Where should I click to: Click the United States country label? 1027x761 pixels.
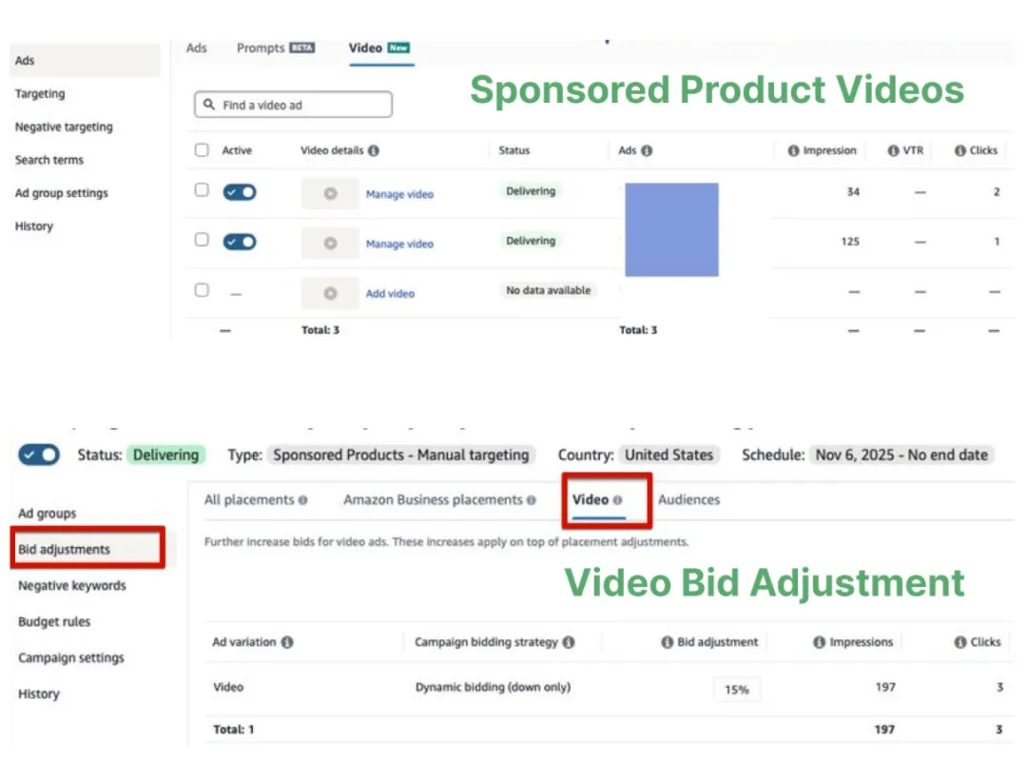coord(669,455)
